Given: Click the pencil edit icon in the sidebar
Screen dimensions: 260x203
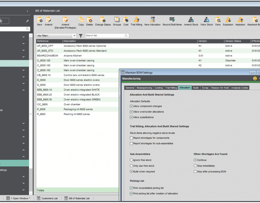Looking at the screenshot, I should (x=27, y=21).
